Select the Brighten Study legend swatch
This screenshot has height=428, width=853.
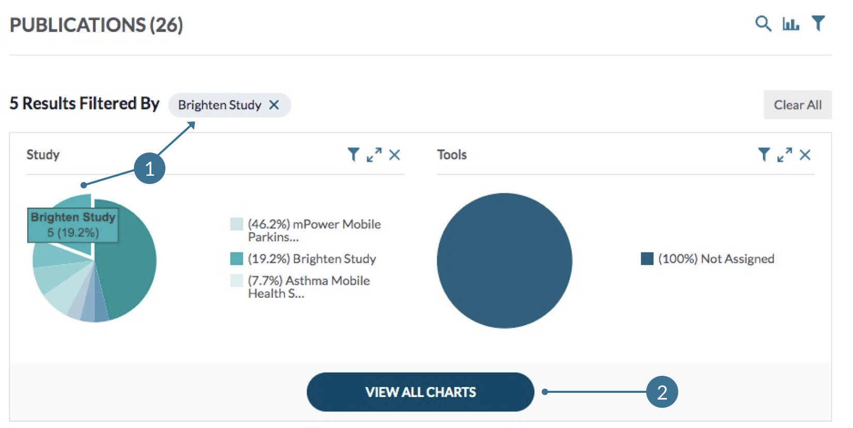tap(236, 258)
